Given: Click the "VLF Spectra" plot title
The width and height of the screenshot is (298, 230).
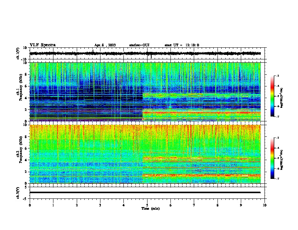Looking at the screenshot, I should point(43,45).
